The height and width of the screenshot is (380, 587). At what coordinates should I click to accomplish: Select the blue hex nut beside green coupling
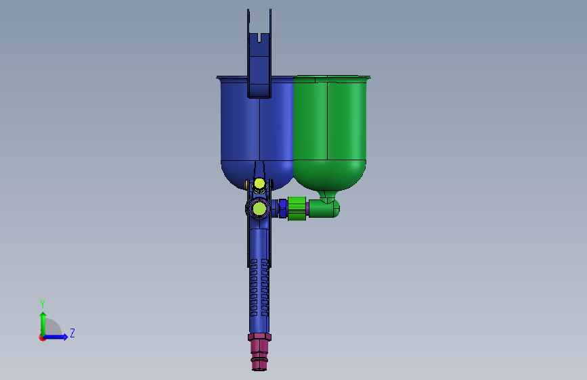point(282,209)
